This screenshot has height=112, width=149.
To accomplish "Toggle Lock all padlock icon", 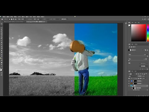I will [138, 78].
